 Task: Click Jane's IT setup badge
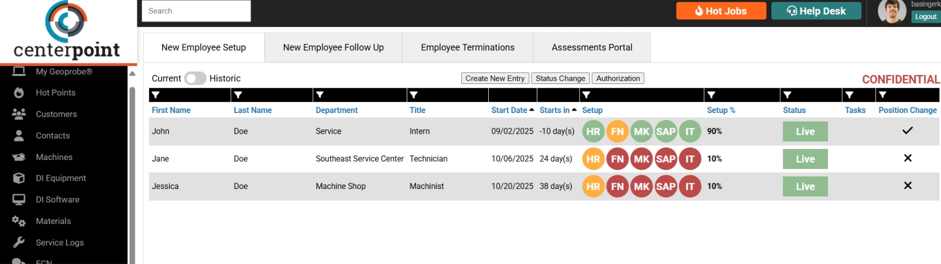tap(690, 159)
